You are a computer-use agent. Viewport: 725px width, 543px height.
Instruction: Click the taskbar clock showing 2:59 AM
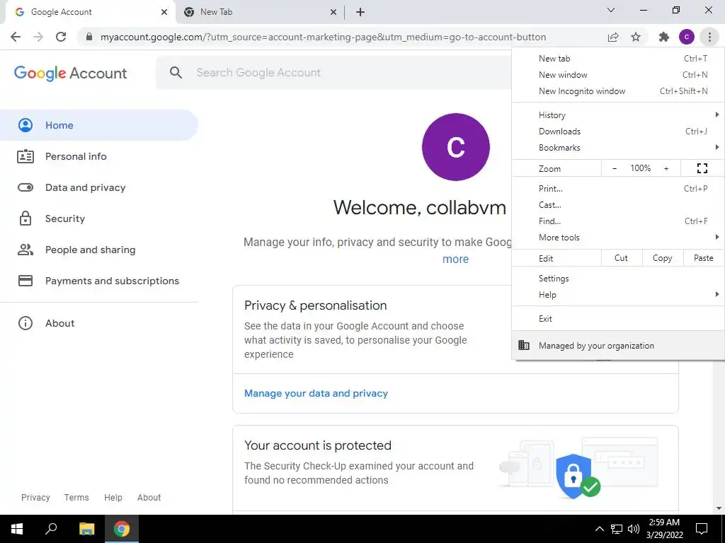(664, 529)
